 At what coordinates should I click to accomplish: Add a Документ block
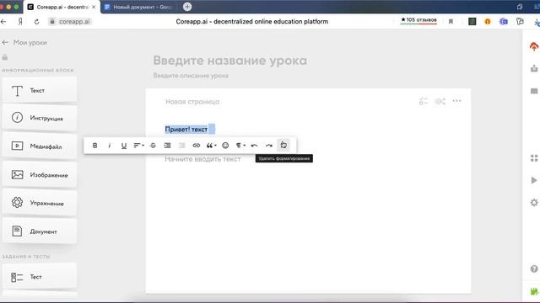[40, 231]
